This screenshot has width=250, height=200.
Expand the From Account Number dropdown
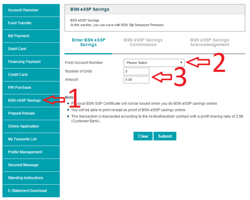(154, 63)
